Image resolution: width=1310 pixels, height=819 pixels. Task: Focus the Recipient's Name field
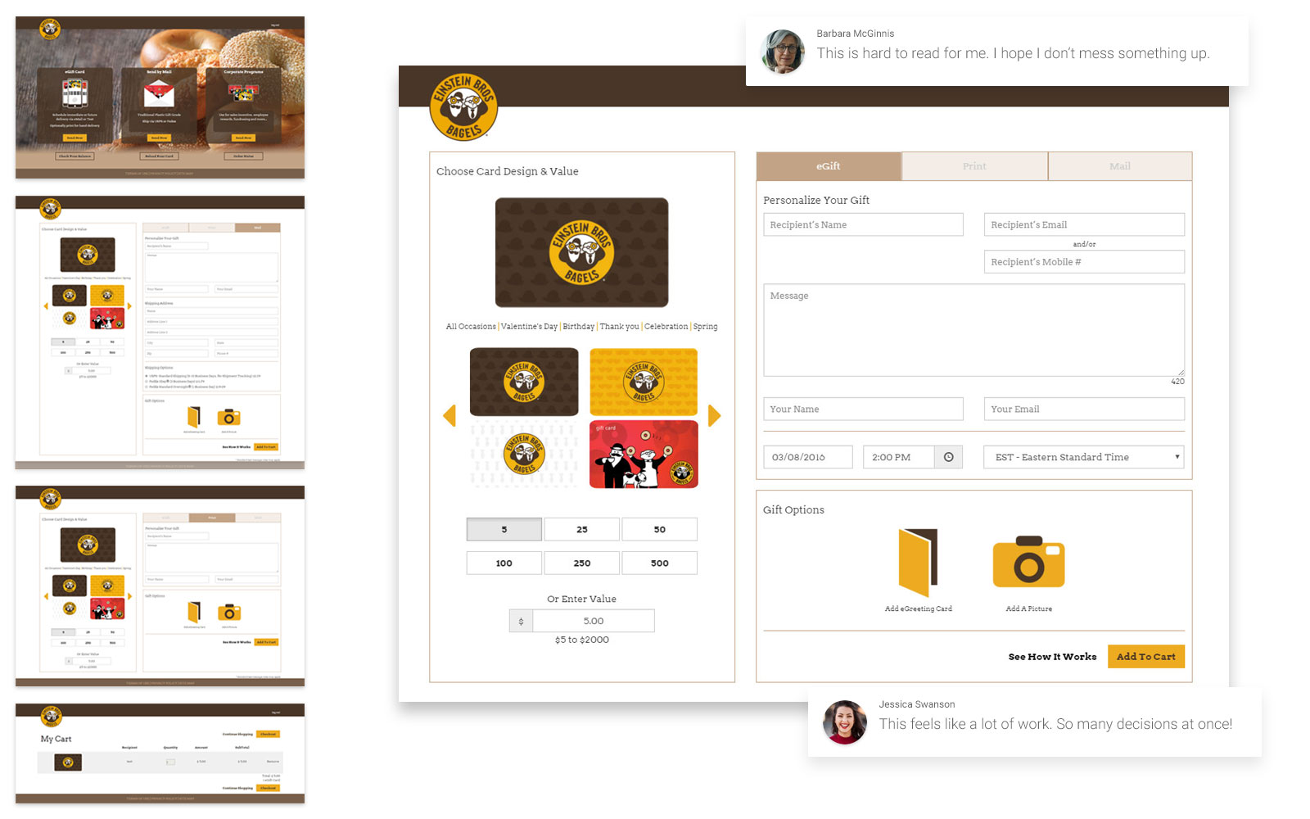click(x=863, y=224)
